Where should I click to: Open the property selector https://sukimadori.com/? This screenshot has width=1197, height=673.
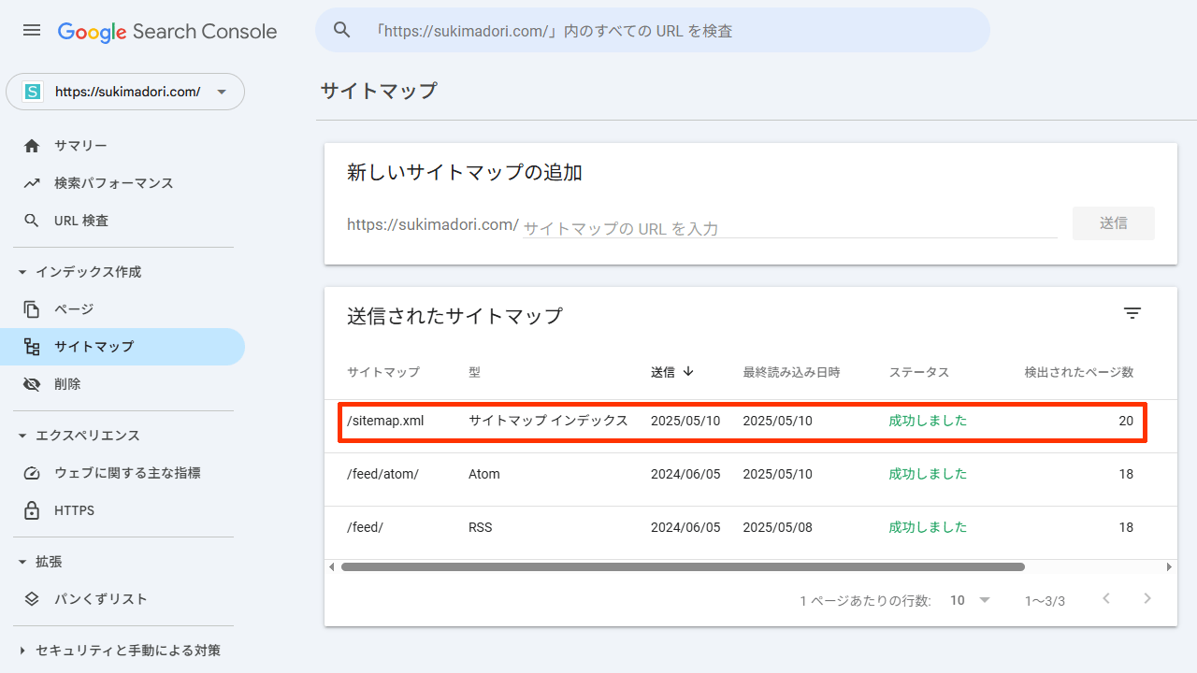click(125, 92)
